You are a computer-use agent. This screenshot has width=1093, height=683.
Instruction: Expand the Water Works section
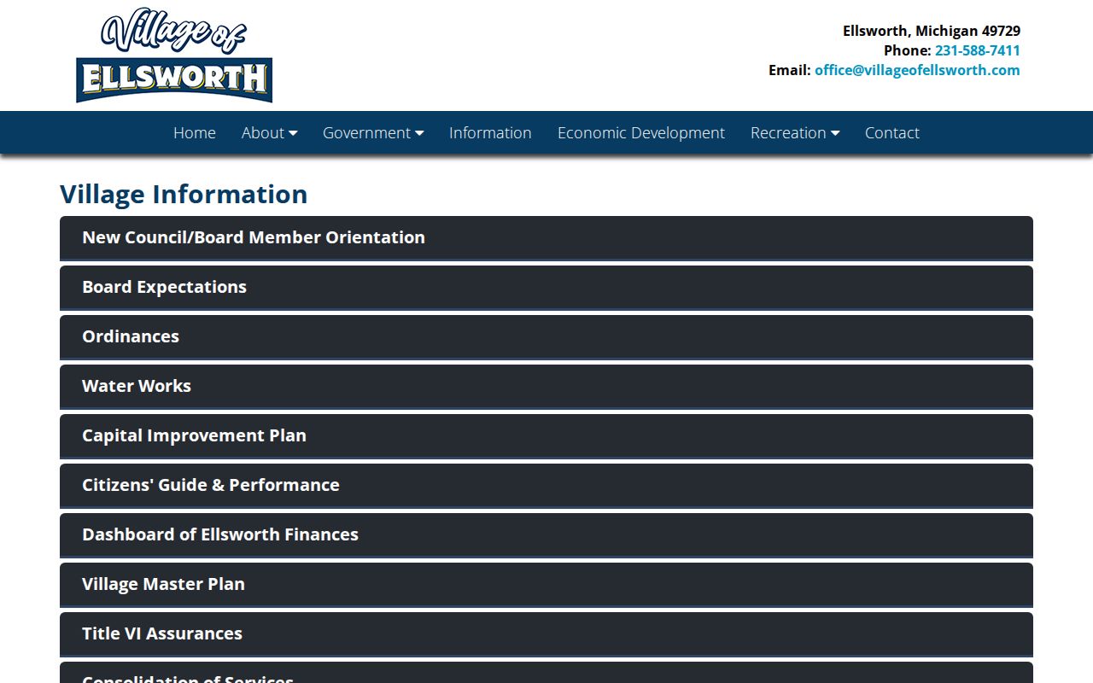[546, 387]
